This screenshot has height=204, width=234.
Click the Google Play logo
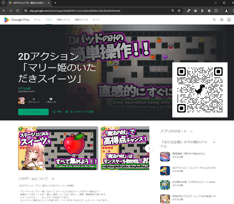[17, 20]
